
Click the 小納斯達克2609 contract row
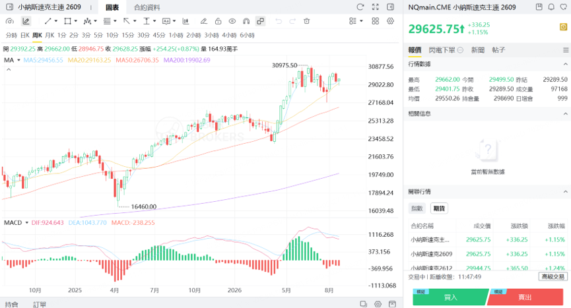tap(487, 254)
